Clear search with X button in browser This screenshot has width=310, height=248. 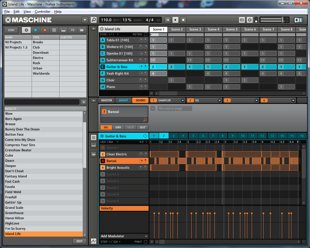point(83,102)
